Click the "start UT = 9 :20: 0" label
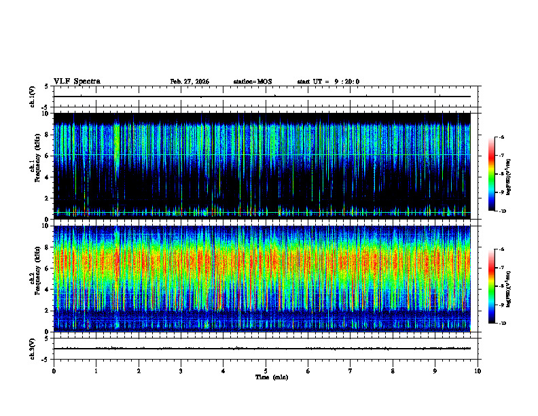The height and width of the screenshot is (416, 538). [328, 82]
